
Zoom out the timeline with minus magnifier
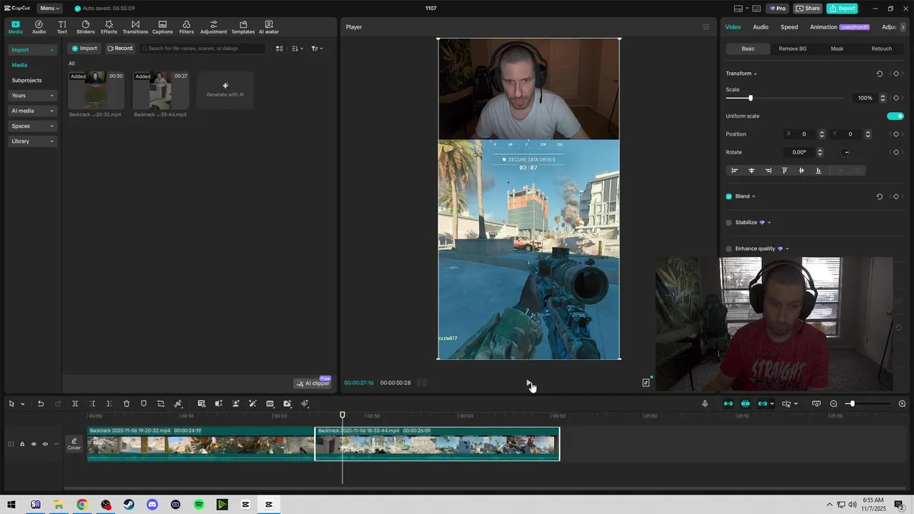pyautogui.click(x=833, y=404)
